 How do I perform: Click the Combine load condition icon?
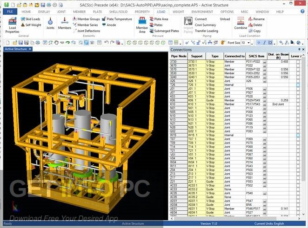point(241,21)
